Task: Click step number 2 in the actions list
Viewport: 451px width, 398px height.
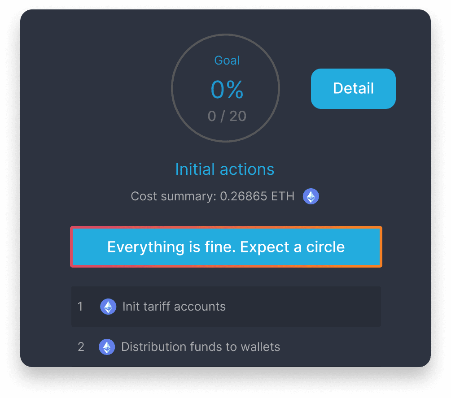Action: [x=81, y=347]
